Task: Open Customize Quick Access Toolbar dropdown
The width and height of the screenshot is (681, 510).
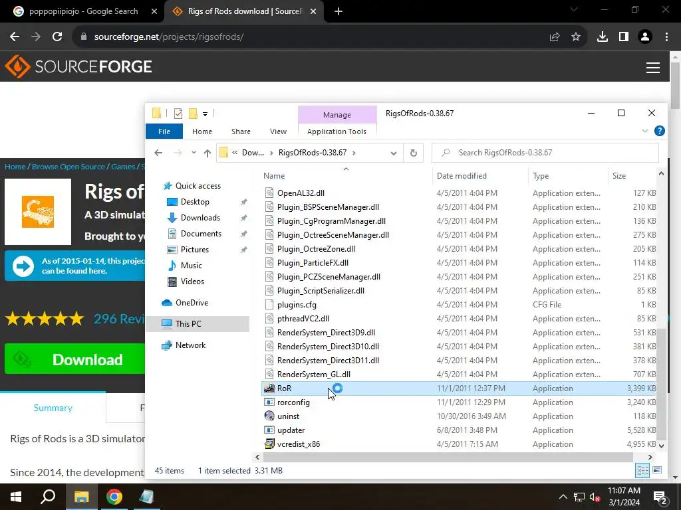Action: 205,114
